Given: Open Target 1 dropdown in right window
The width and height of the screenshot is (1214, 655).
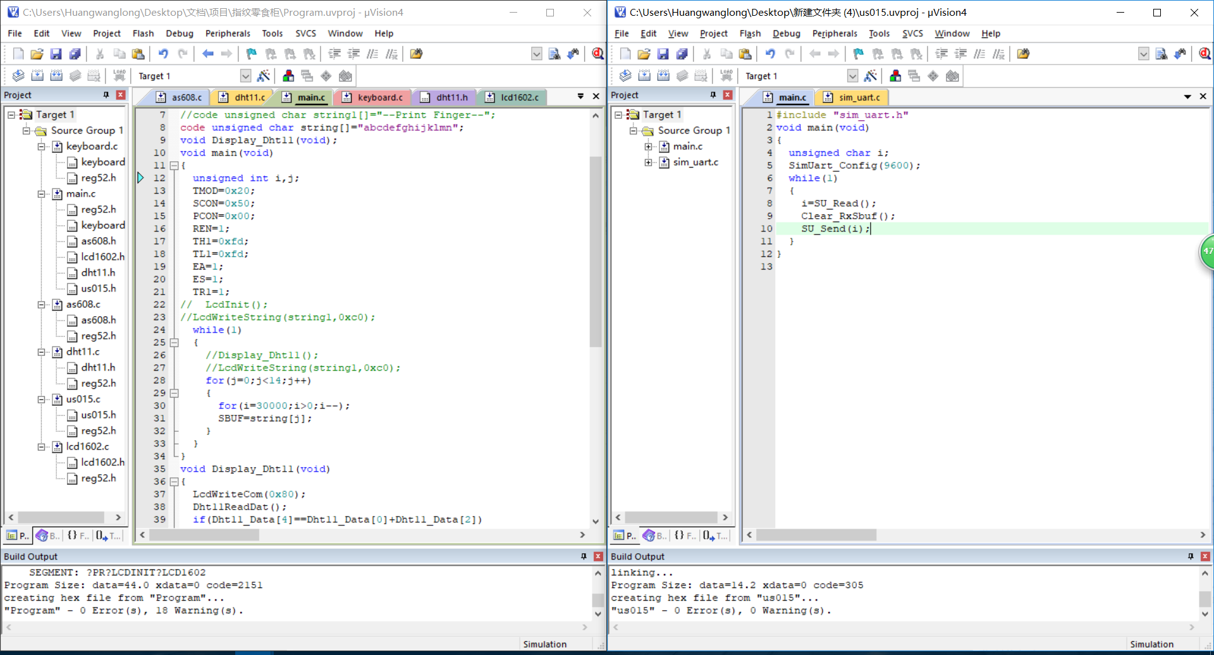Looking at the screenshot, I should coord(852,76).
